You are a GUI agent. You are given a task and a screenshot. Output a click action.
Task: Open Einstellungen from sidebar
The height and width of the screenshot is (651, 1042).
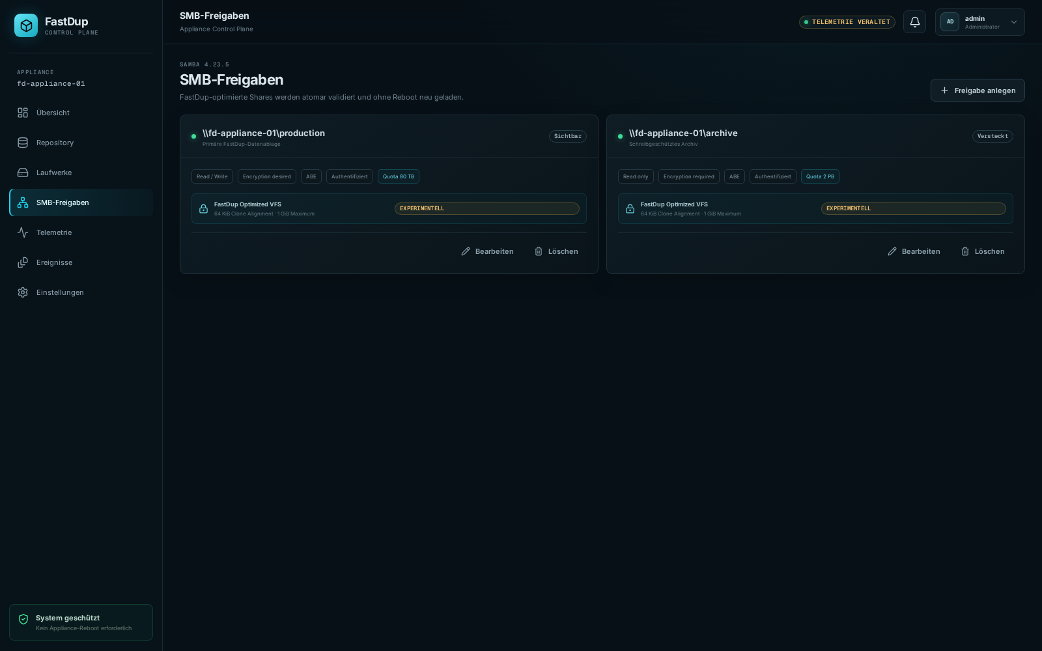[81, 292]
